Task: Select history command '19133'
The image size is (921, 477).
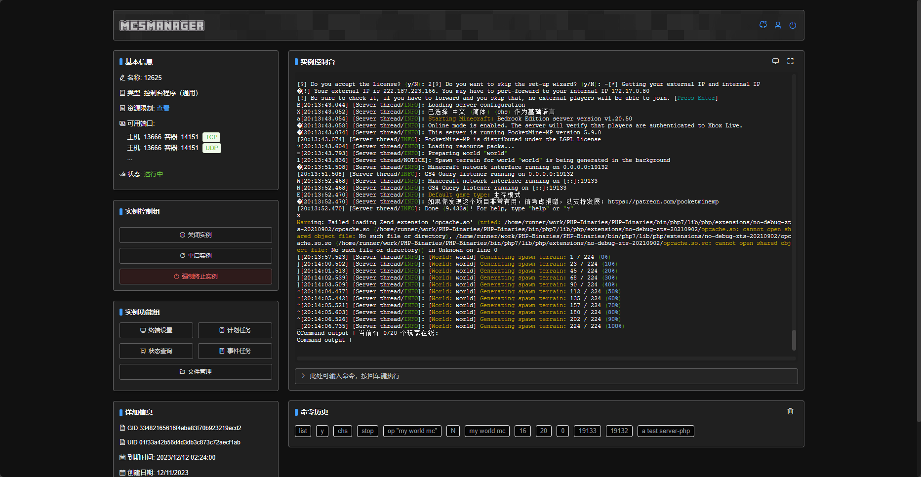Action: tap(587, 431)
